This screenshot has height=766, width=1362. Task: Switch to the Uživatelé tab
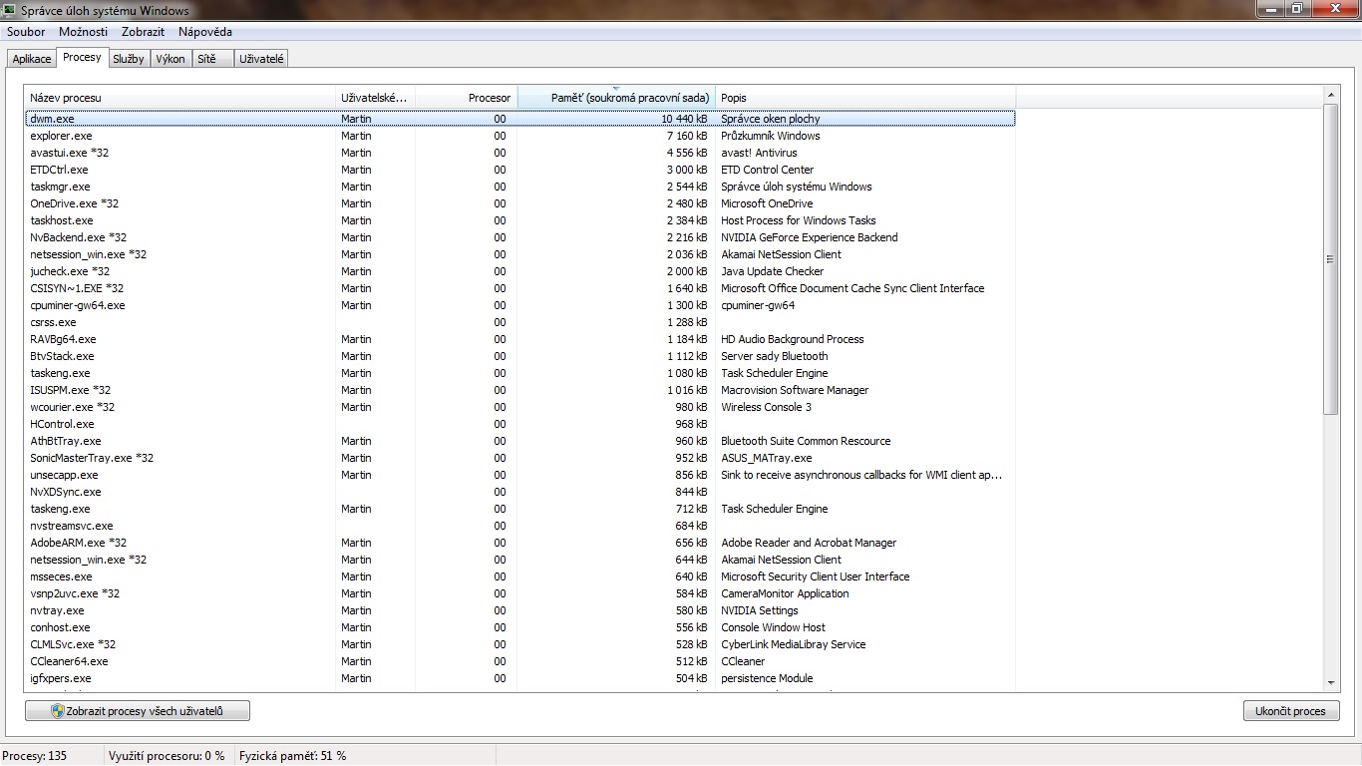262,59
